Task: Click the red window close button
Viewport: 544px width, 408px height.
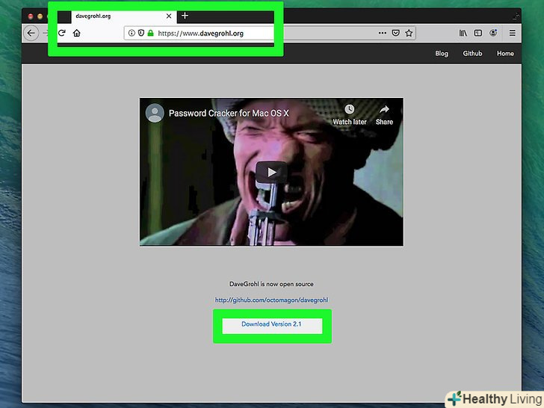Action: (x=31, y=16)
